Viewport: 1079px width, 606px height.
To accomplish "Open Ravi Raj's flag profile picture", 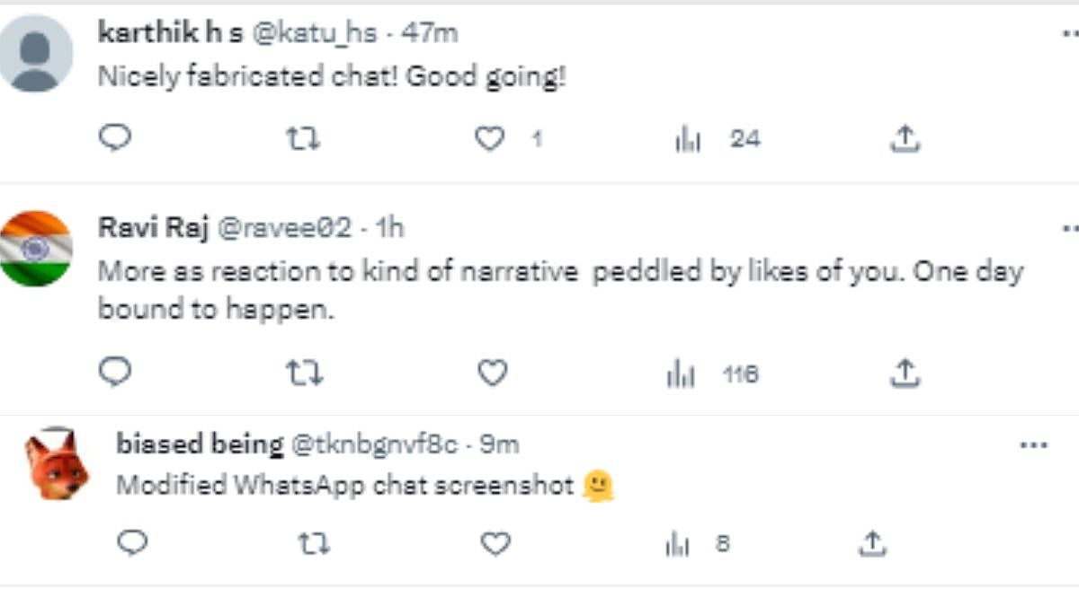I will point(35,249).
